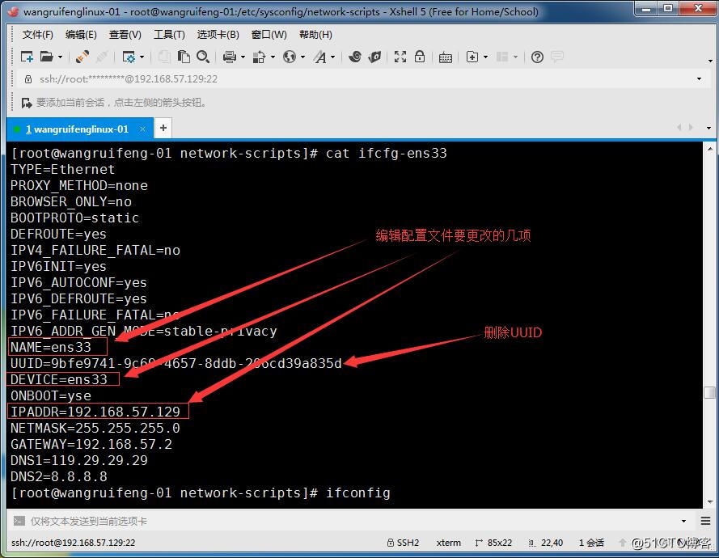Expand the tab list dropdown arrow
The image size is (719, 558).
(709, 128)
